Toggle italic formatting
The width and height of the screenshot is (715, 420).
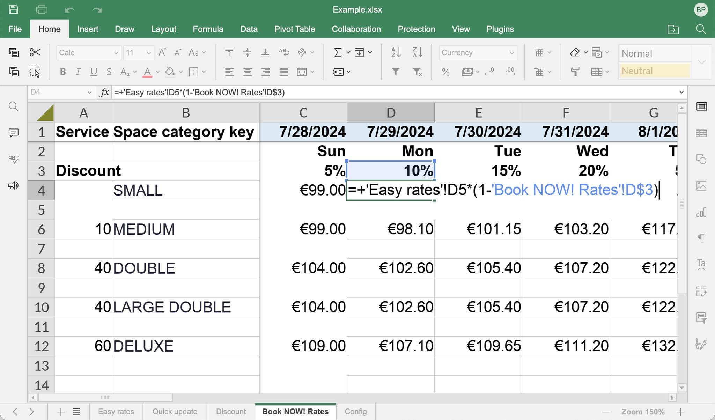coord(78,72)
